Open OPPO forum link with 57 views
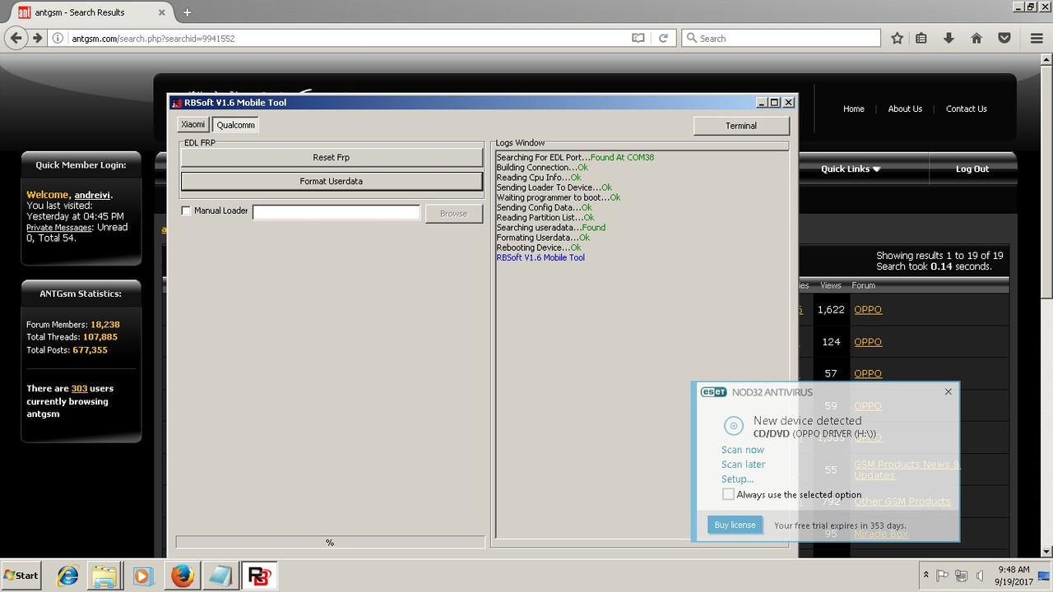The width and height of the screenshot is (1053, 592). pos(868,373)
